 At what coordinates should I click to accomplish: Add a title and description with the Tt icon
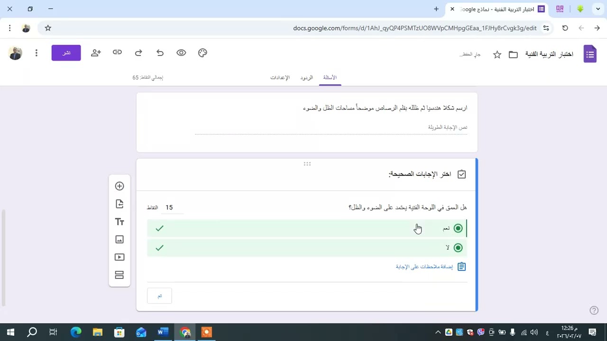(120, 222)
